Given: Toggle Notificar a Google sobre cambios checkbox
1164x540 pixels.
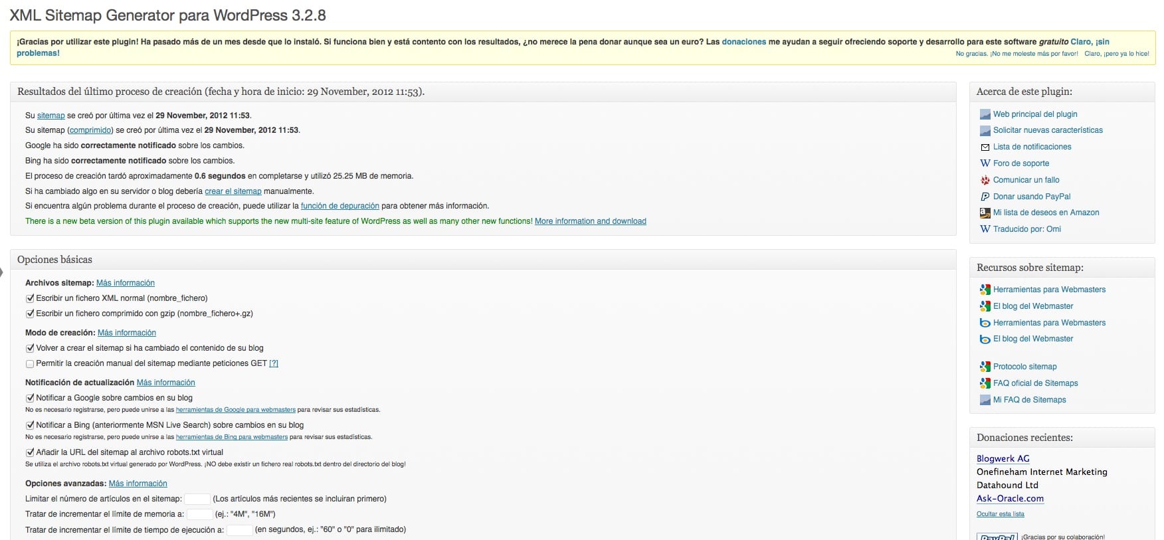Looking at the screenshot, I should point(30,398).
